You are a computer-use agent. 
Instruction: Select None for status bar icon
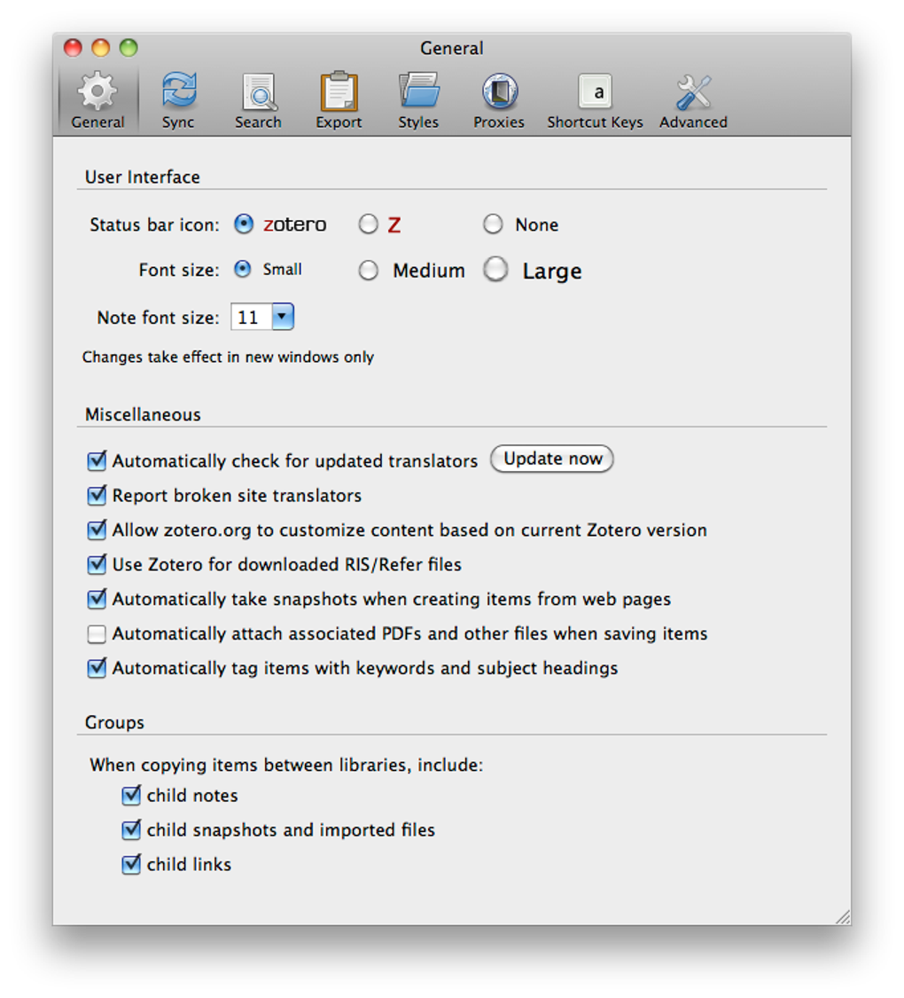click(493, 224)
